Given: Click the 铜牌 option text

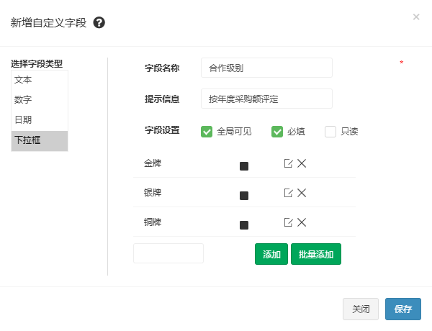Looking at the screenshot, I should pyautogui.click(x=153, y=222).
